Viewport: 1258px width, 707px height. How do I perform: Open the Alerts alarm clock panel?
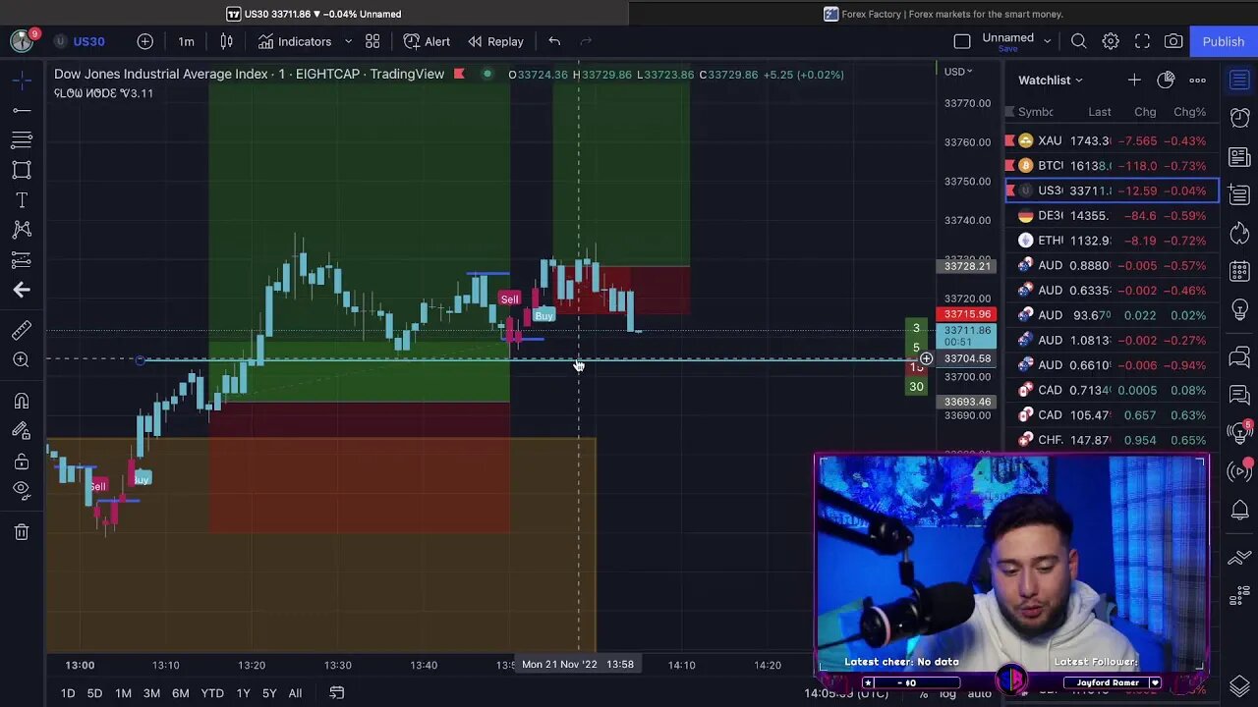click(x=1239, y=119)
